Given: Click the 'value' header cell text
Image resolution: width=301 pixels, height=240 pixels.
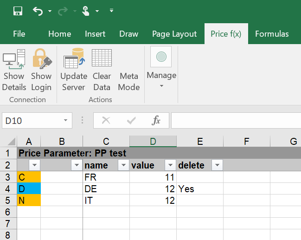Looking at the screenshot, I should tap(143, 165).
